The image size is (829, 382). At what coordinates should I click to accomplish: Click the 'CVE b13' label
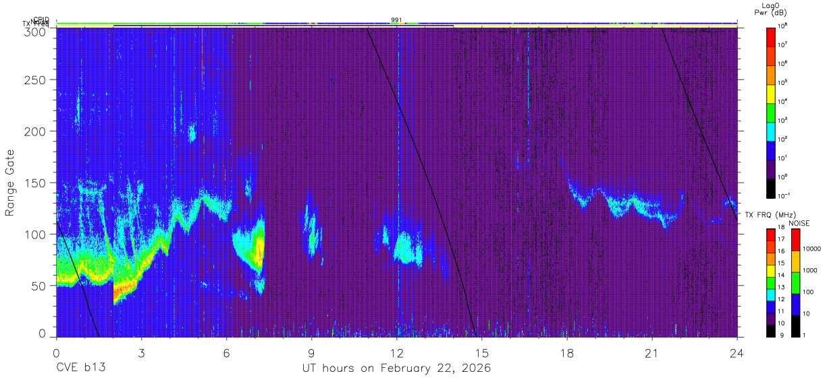pos(80,369)
